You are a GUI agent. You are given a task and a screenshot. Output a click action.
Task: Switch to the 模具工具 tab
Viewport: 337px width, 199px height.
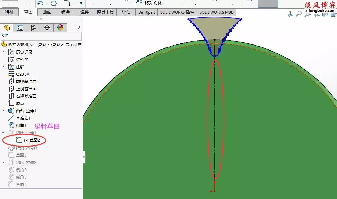pos(105,12)
